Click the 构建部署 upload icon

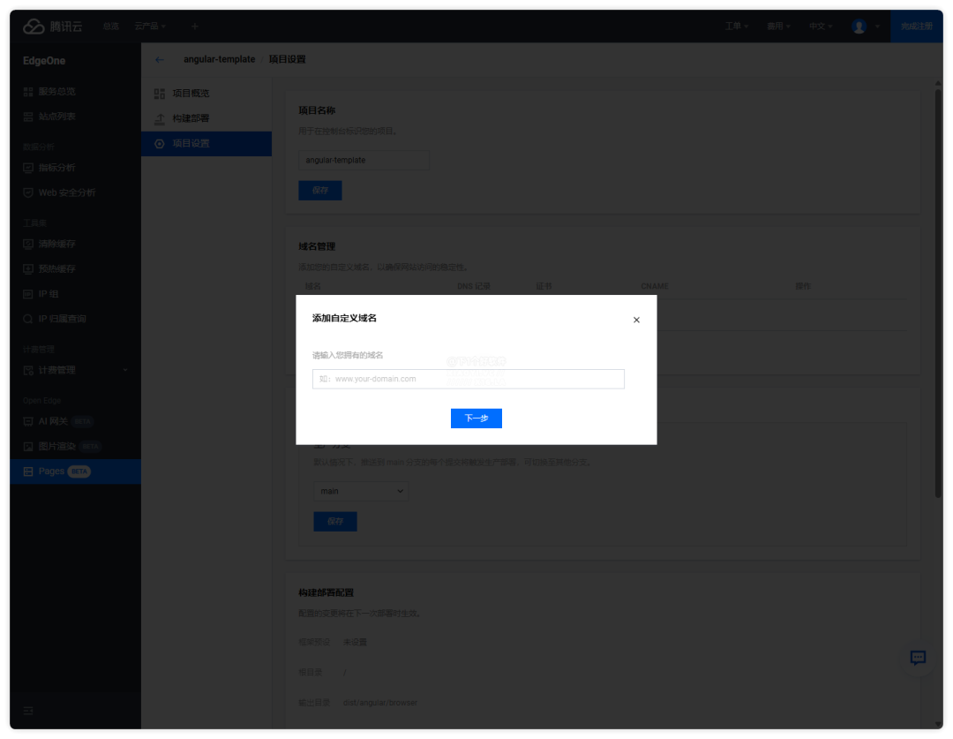[159, 118]
